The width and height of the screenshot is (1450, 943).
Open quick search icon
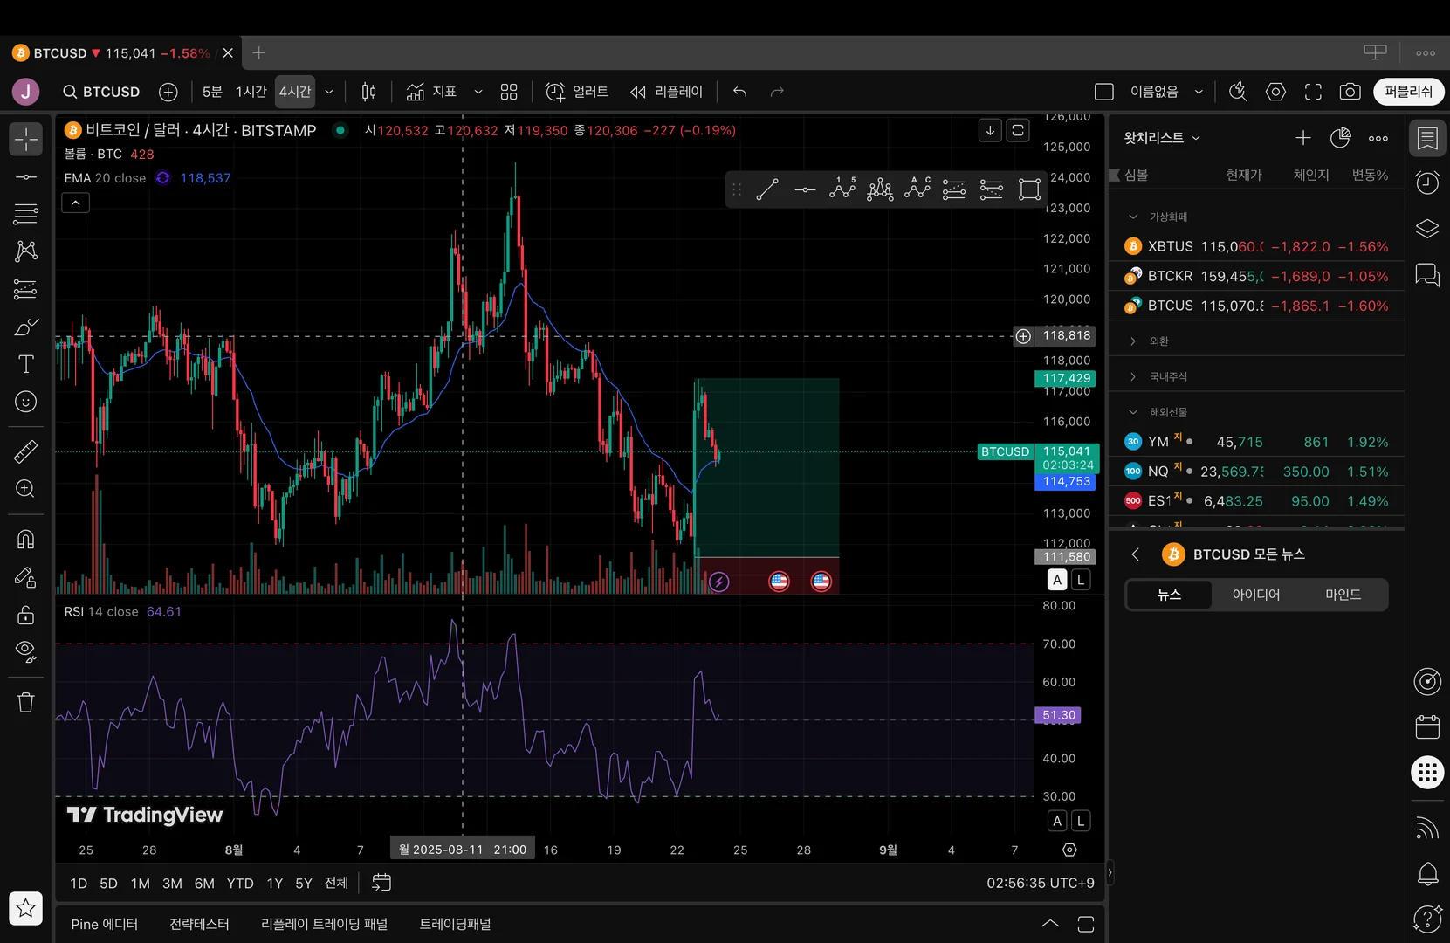1238,92
